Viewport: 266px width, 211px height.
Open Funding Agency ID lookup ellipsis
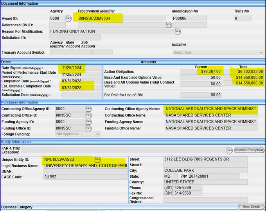click(x=88, y=122)
